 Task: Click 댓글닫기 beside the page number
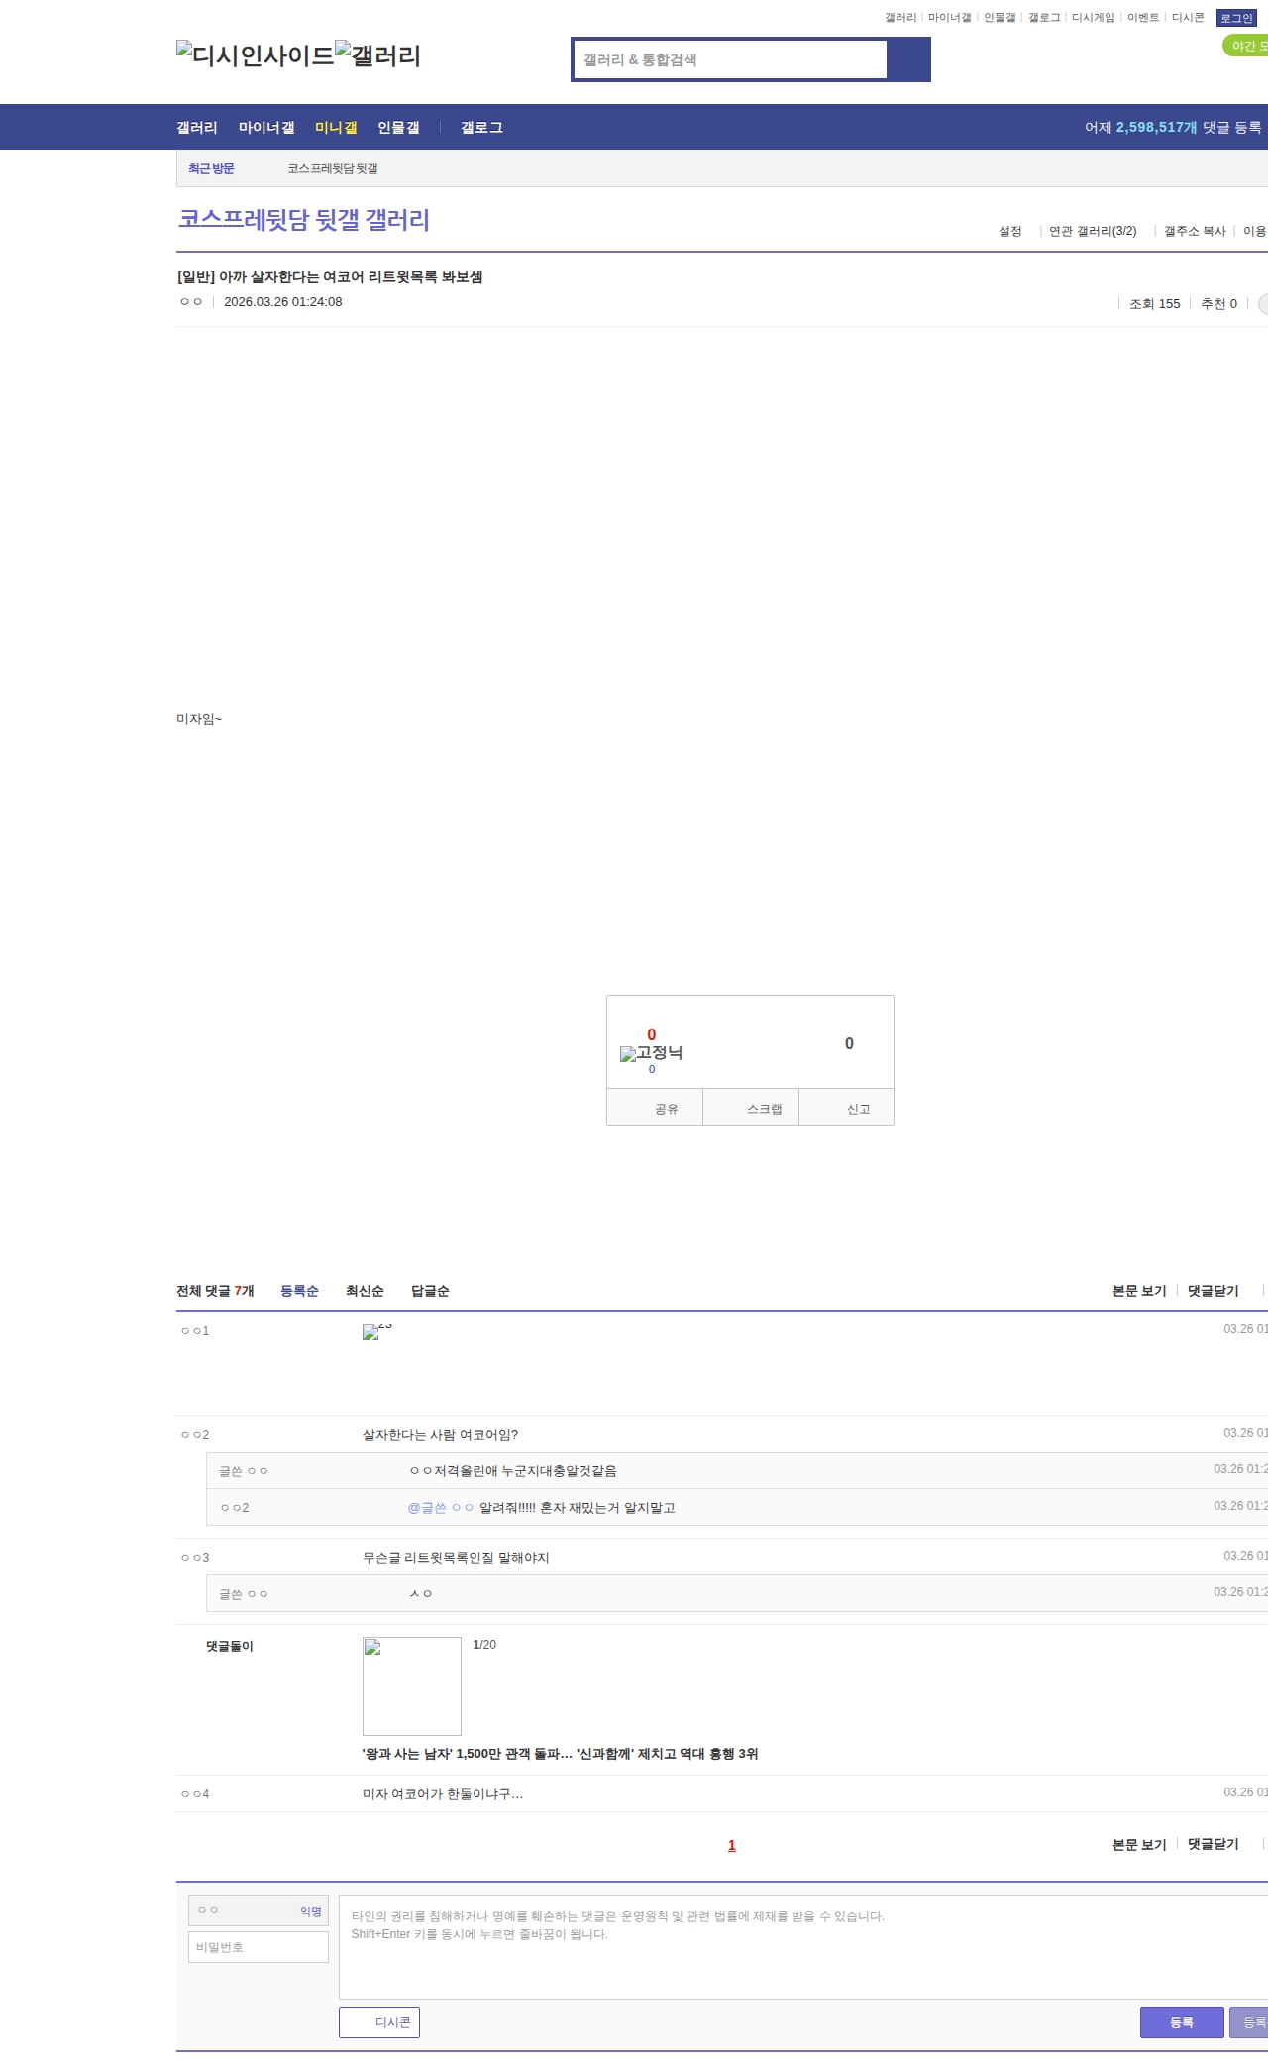pos(1214,1844)
